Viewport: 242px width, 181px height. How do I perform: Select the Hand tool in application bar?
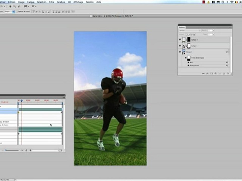click(x=10, y=6)
